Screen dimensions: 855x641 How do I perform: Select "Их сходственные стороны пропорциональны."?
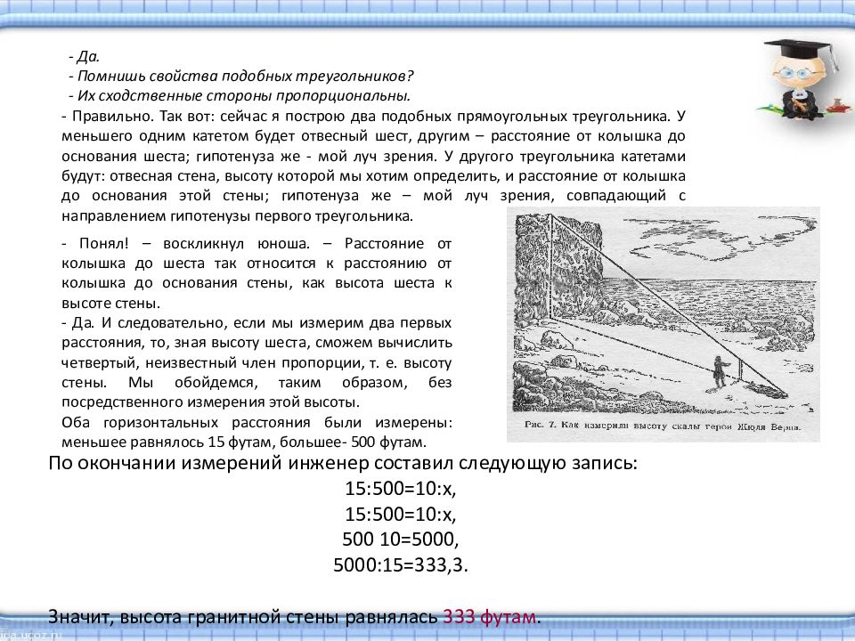tap(244, 96)
